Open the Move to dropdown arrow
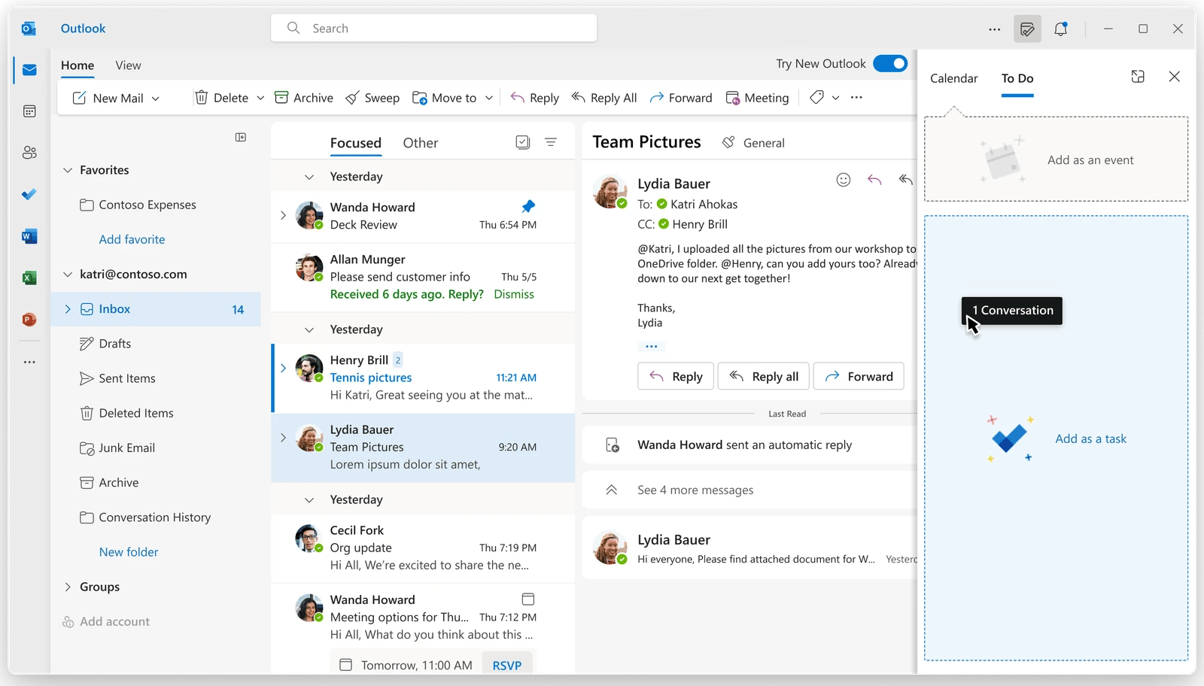This screenshot has height=686, width=1204. pos(489,98)
